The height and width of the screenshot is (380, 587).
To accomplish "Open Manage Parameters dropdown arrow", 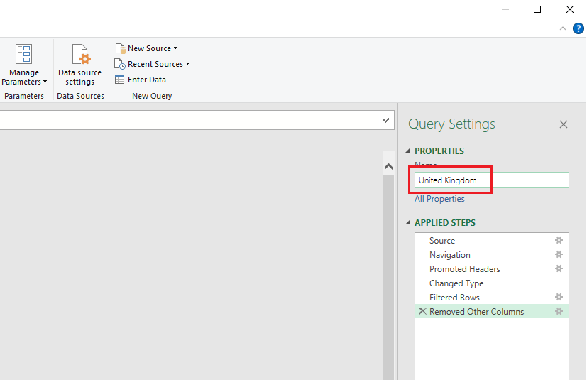I will click(x=45, y=82).
